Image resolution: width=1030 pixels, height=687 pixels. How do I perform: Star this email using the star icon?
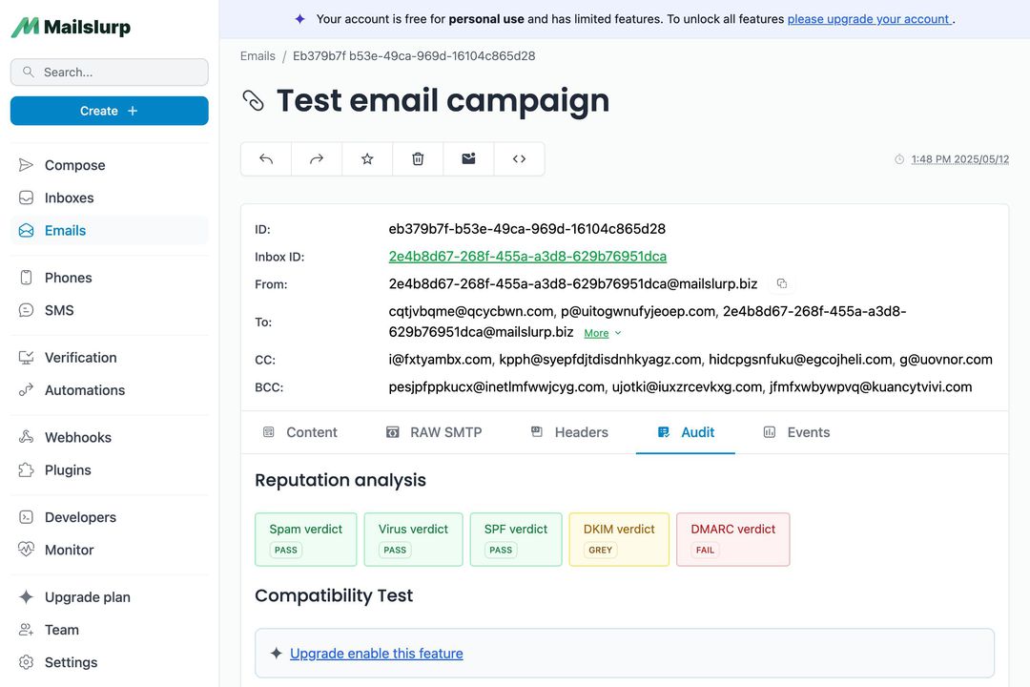(x=366, y=158)
